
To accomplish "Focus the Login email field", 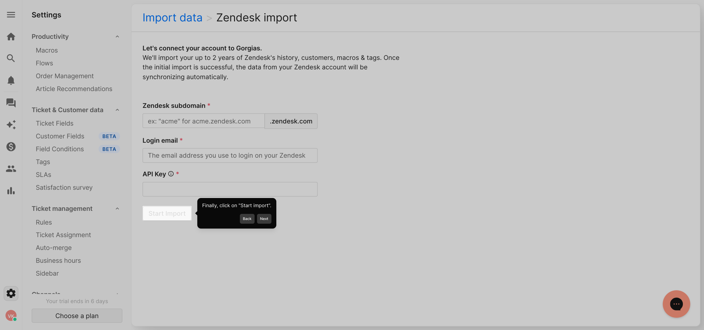I will [230, 156].
